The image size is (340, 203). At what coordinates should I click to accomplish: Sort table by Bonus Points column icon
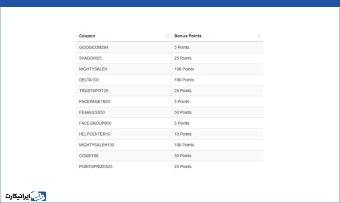[x=259, y=36]
